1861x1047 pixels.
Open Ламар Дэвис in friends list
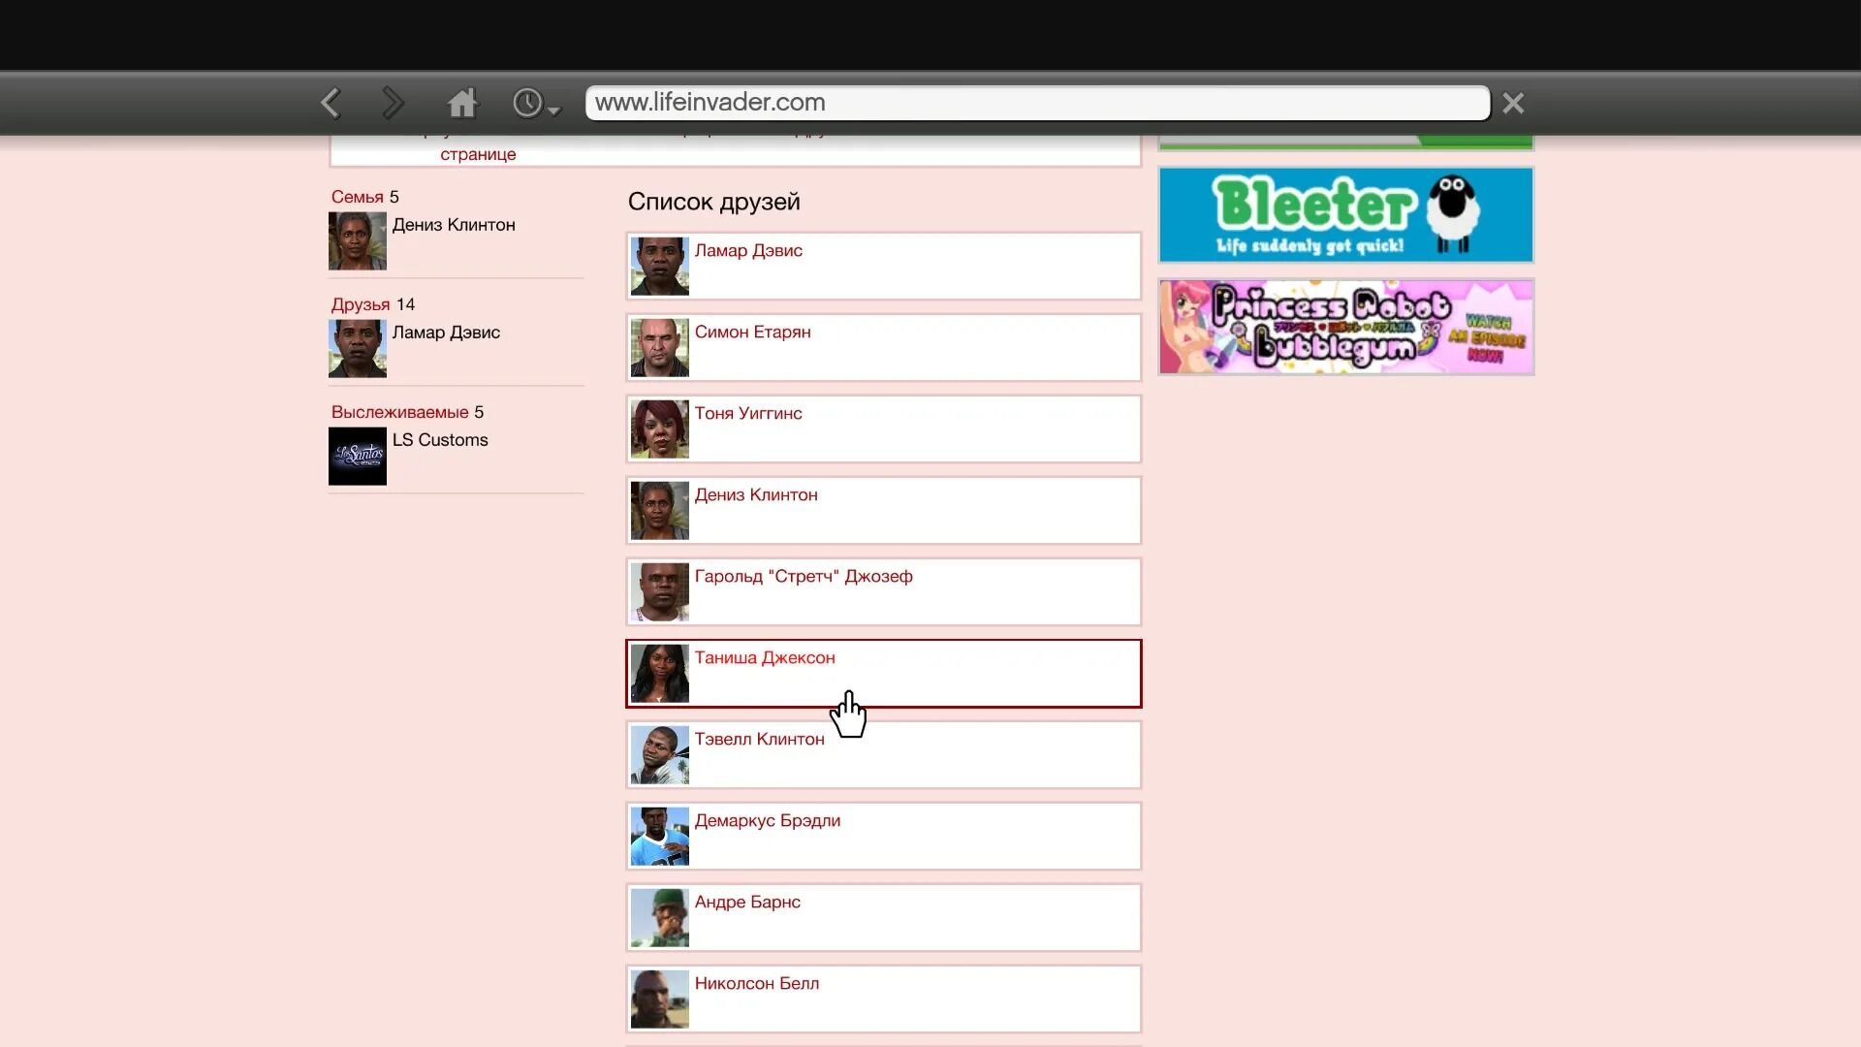[x=748, y=251]
